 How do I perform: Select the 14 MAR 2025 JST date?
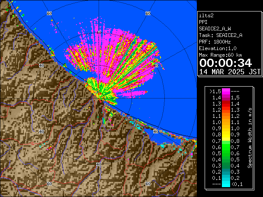[x=230, y=72]
